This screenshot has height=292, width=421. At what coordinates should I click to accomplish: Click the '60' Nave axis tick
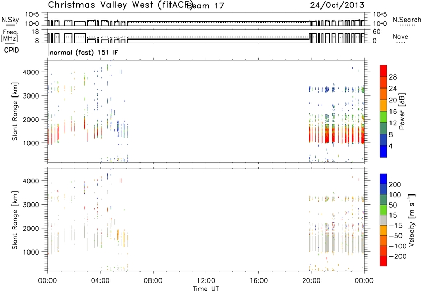click(376, 32)
